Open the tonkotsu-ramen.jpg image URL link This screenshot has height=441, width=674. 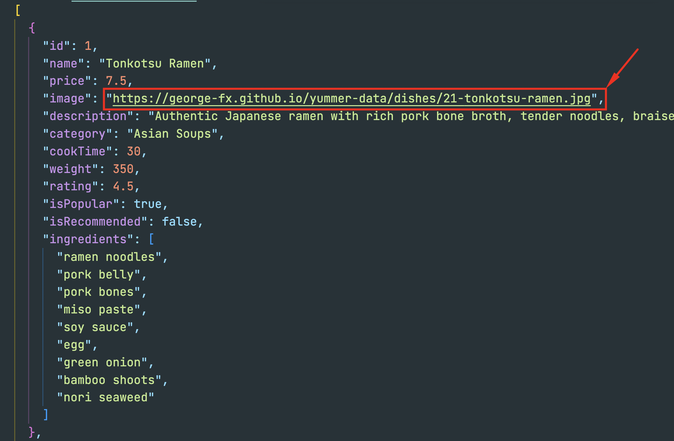coord(351,99)
